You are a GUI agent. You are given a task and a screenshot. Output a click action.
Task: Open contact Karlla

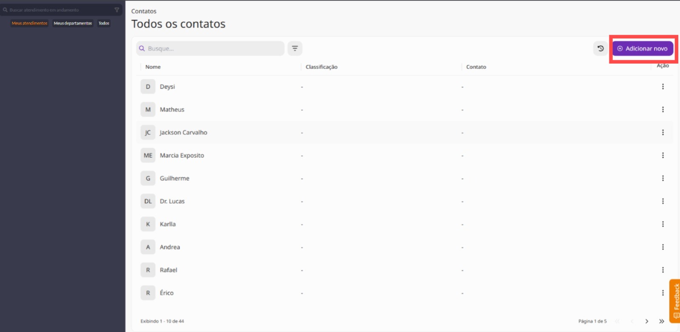click(168, 224)
